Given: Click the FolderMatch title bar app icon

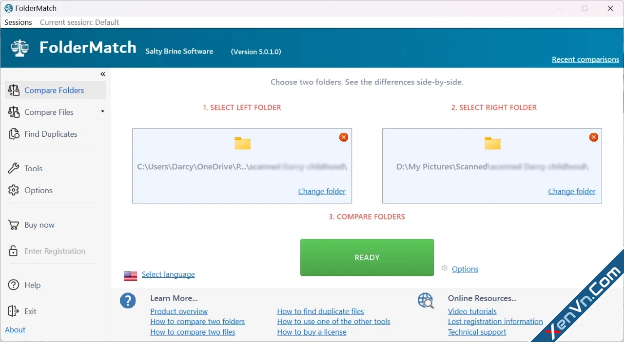Looking at the screenshot, I should 8,8.
